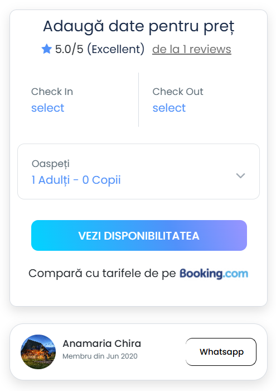Screen dimensions: 276x391
Task: Contact the host via the Whatsapp button
Action: (221, 352)
